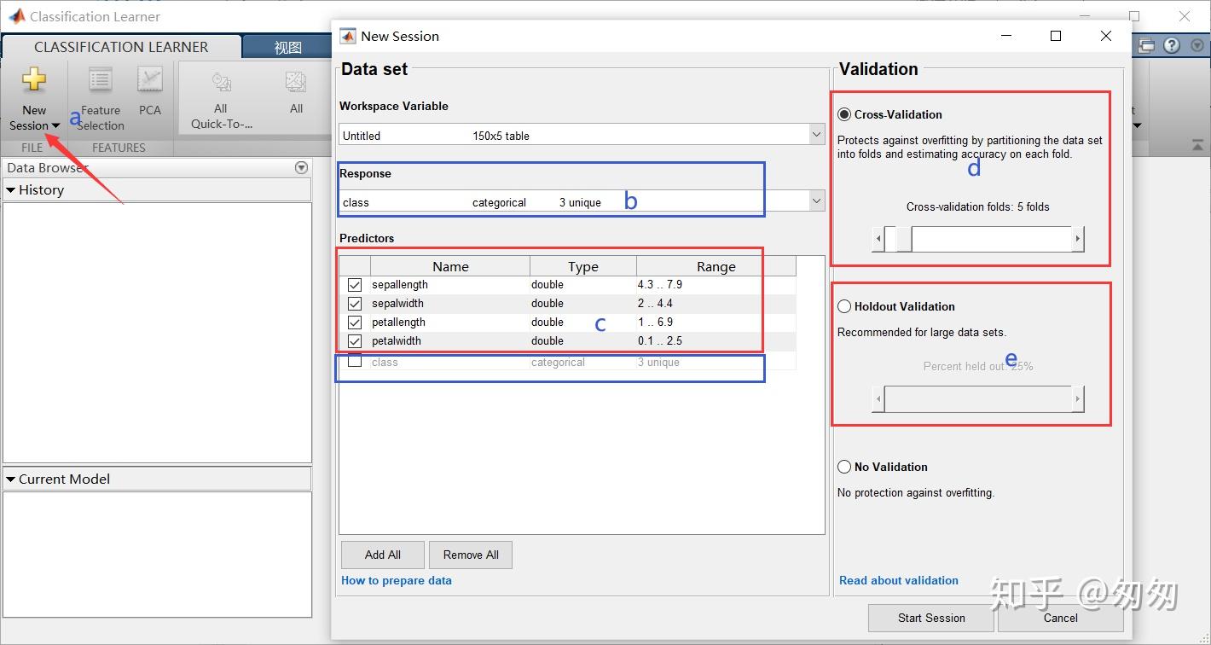The width and height of the screenshot is (1211, 645).
Task: Switch to the 视图 tab
Action: [287, 48]
